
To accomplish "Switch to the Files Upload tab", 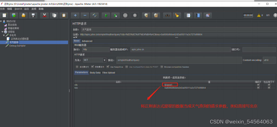I will (109, 73).
